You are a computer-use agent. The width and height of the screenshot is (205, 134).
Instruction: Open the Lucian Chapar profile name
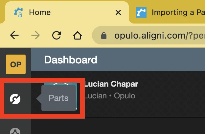(x=111, y=84)
